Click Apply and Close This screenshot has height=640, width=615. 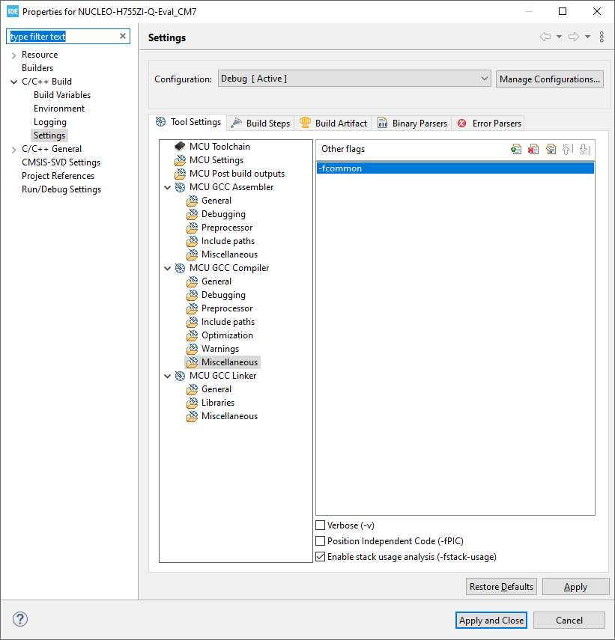point(491,620)
